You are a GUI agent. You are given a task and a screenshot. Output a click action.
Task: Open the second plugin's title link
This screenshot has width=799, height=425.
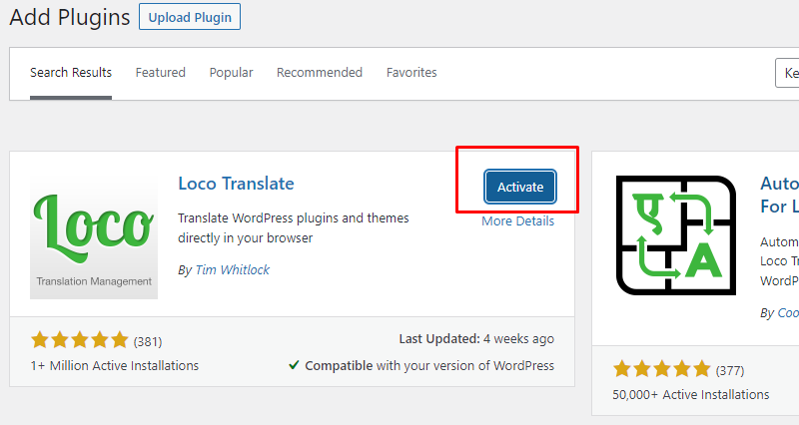780,195
